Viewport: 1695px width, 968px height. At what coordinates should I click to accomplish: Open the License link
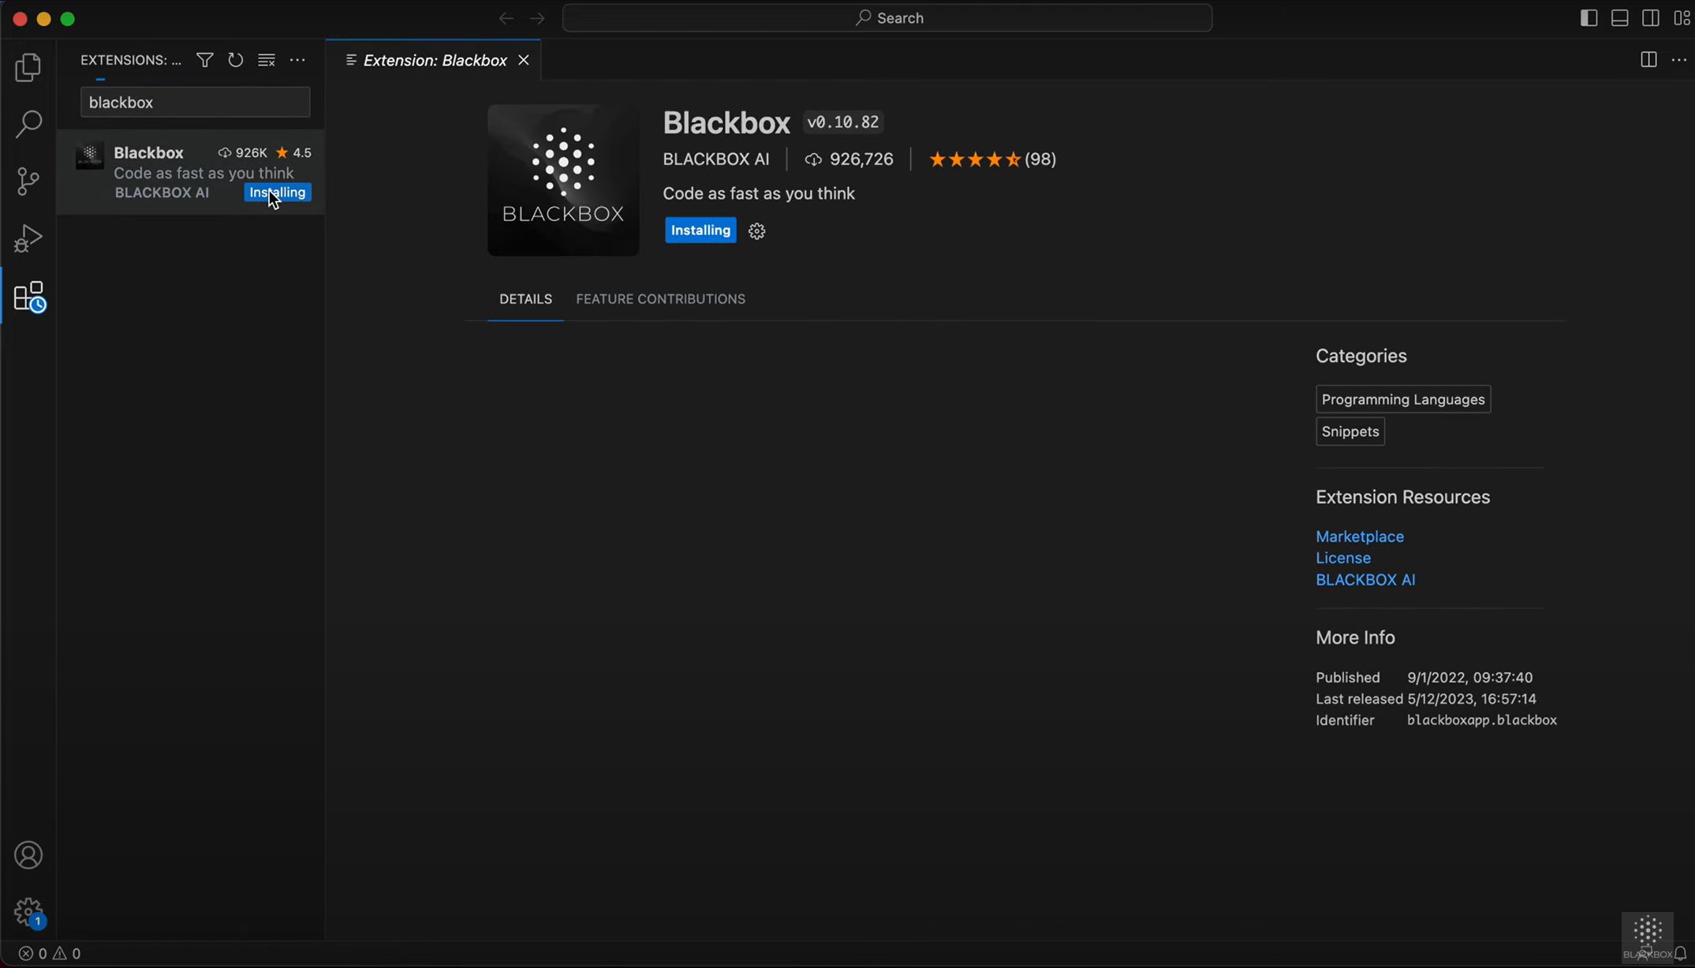1342,558
